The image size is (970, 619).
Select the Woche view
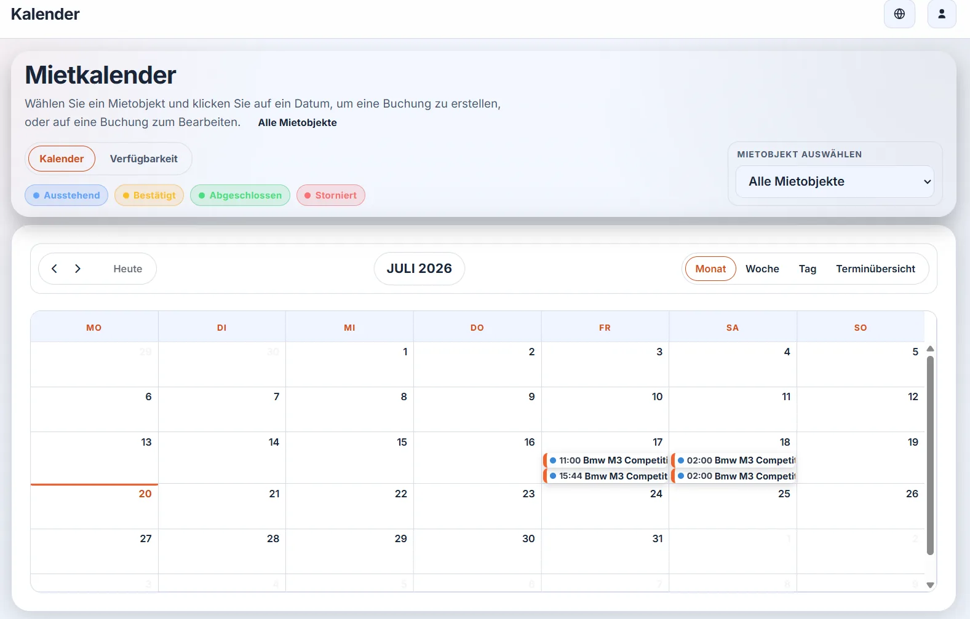(762, 269)
